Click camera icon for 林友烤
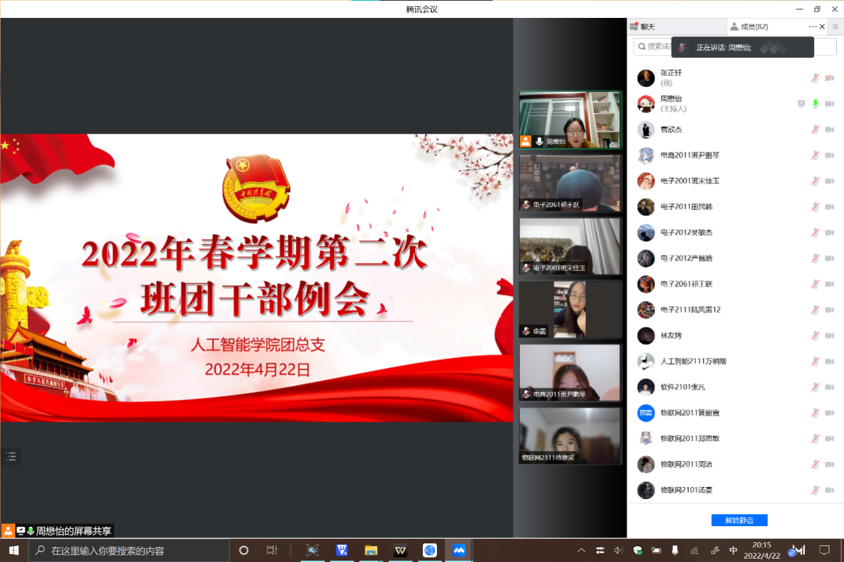This screenshot has height=562, width=844. [x=829, y=335]
